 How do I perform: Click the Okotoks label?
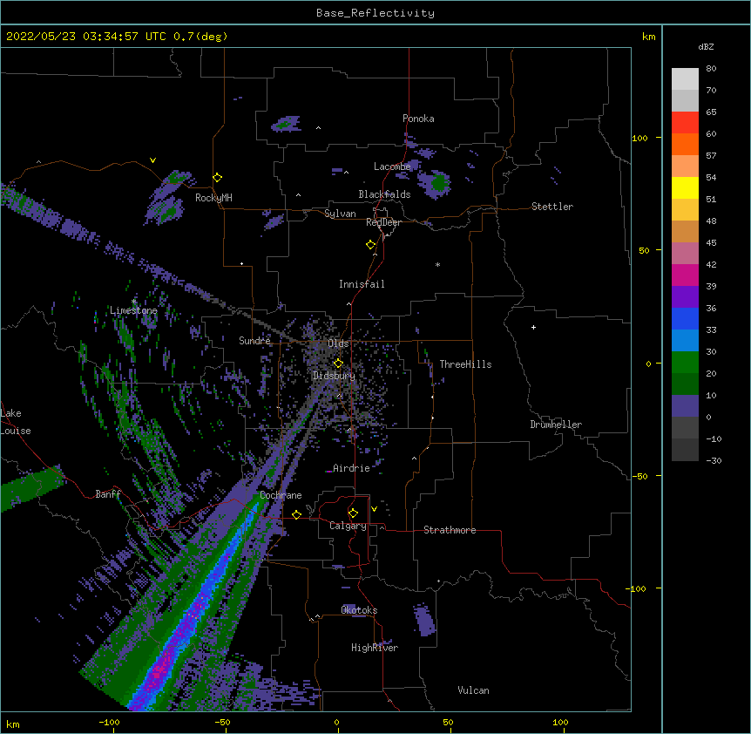359,610
